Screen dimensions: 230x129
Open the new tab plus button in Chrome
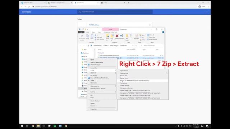[x=129, y=3]
